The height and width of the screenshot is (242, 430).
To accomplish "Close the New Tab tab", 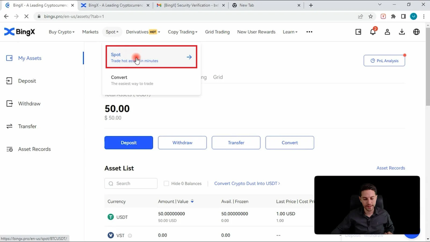I will tap(299, 5).
